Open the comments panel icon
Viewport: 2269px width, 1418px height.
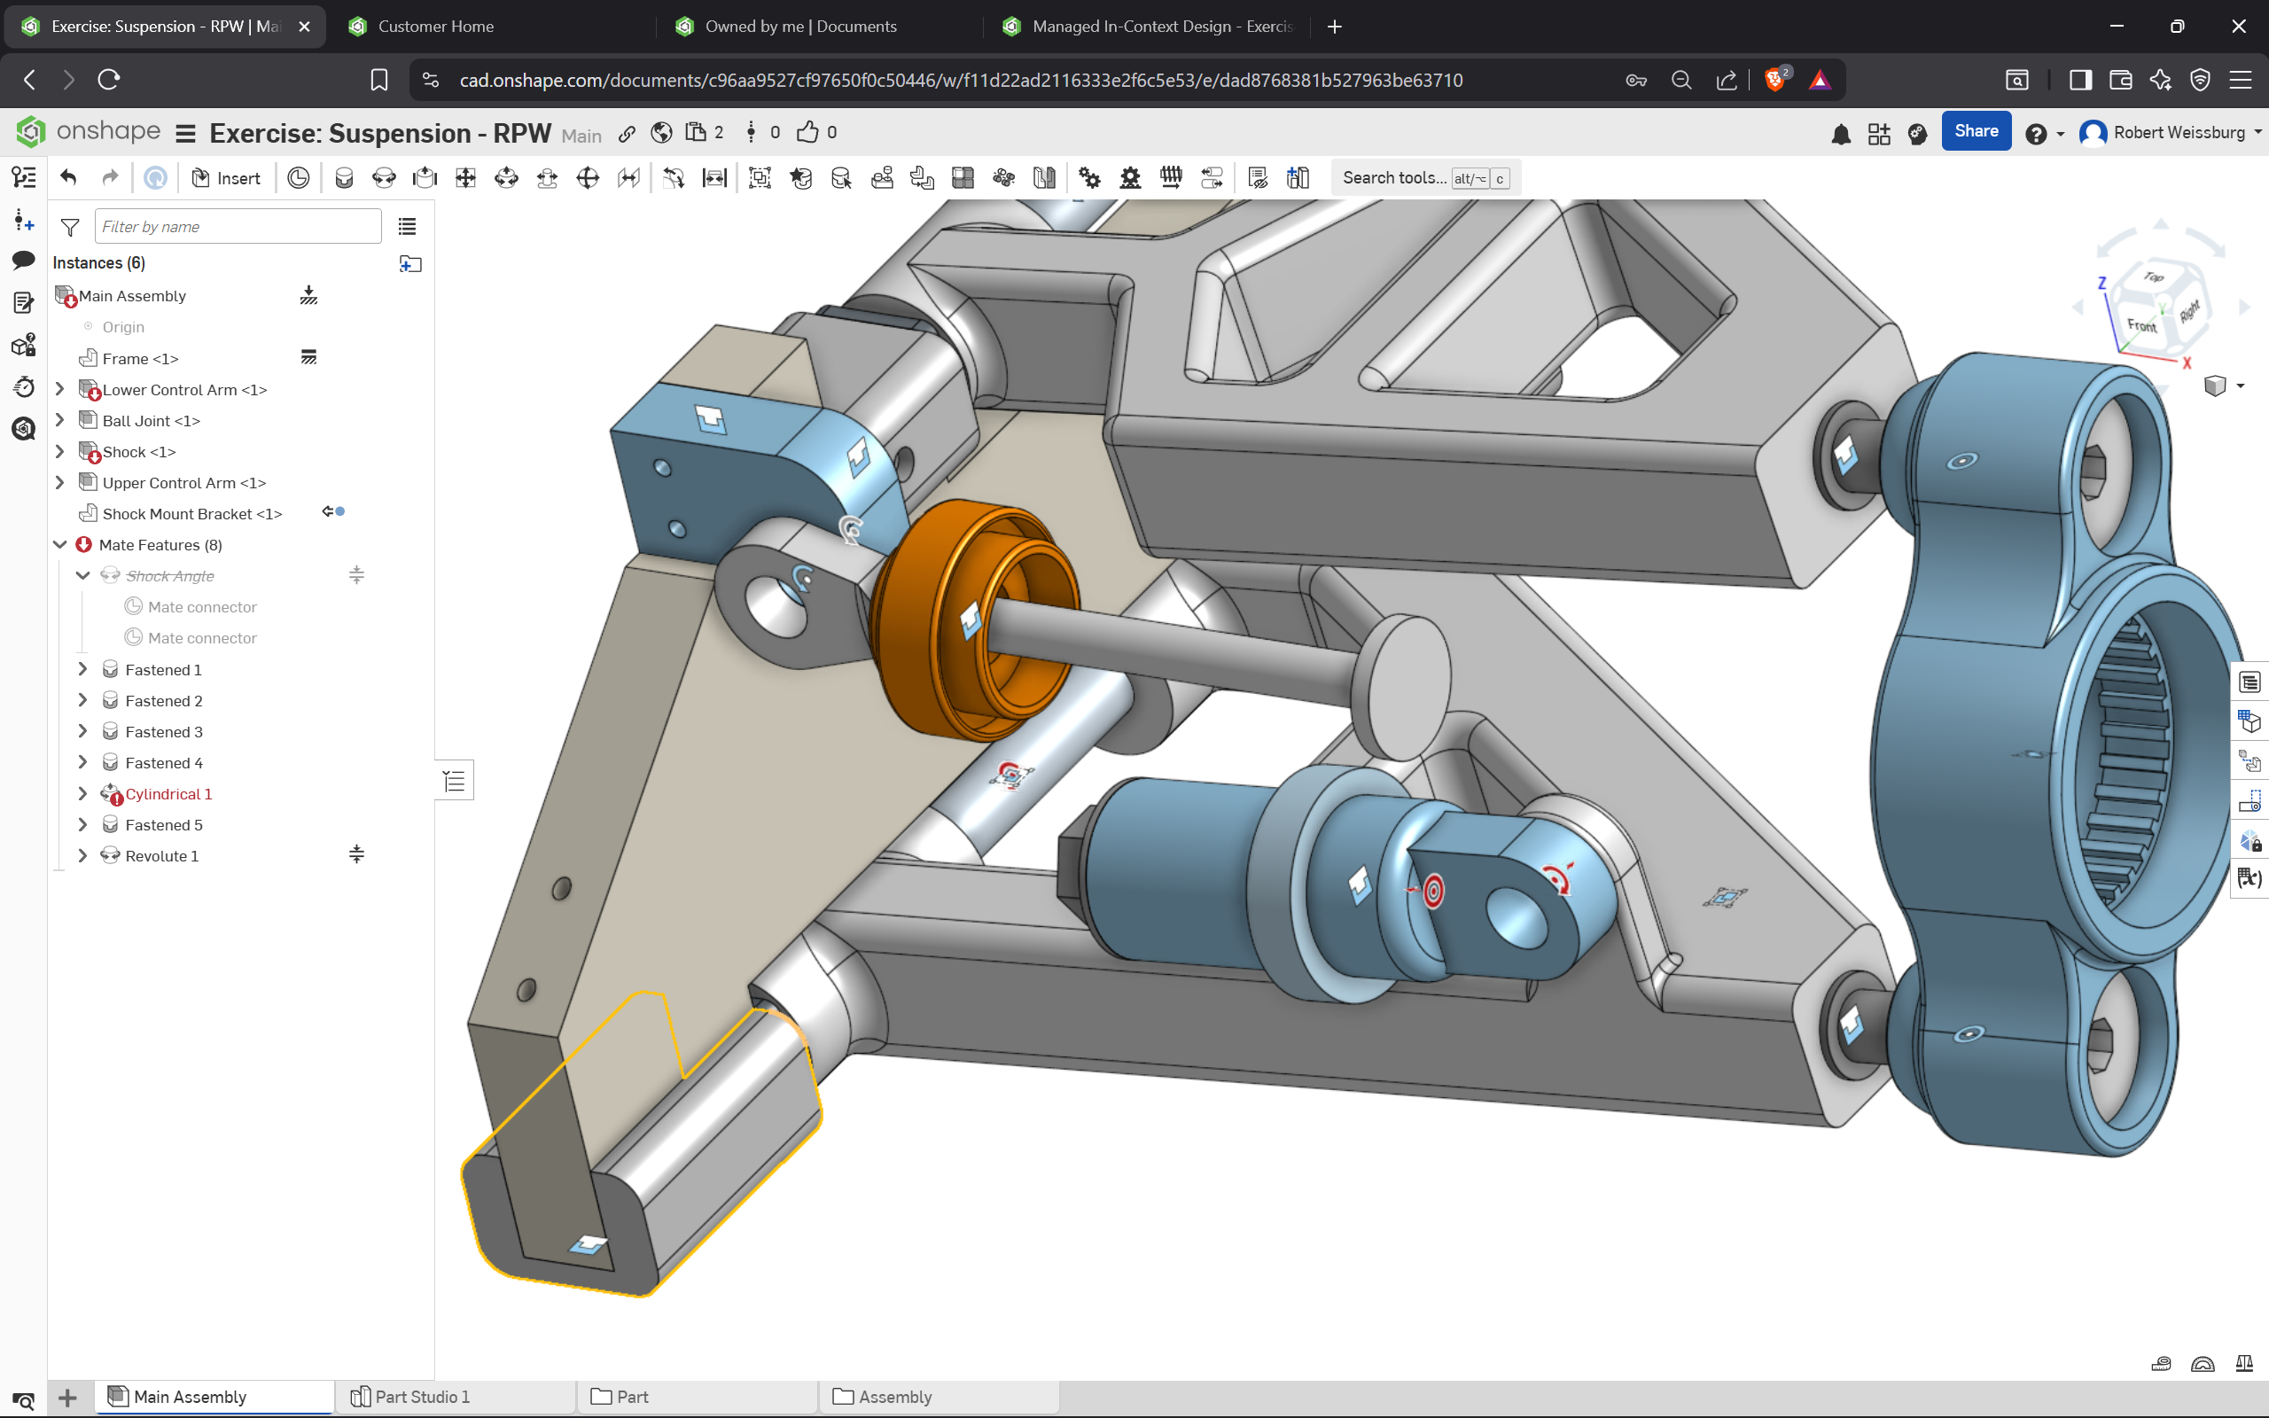pyautogui.click(x=23, y=260)
